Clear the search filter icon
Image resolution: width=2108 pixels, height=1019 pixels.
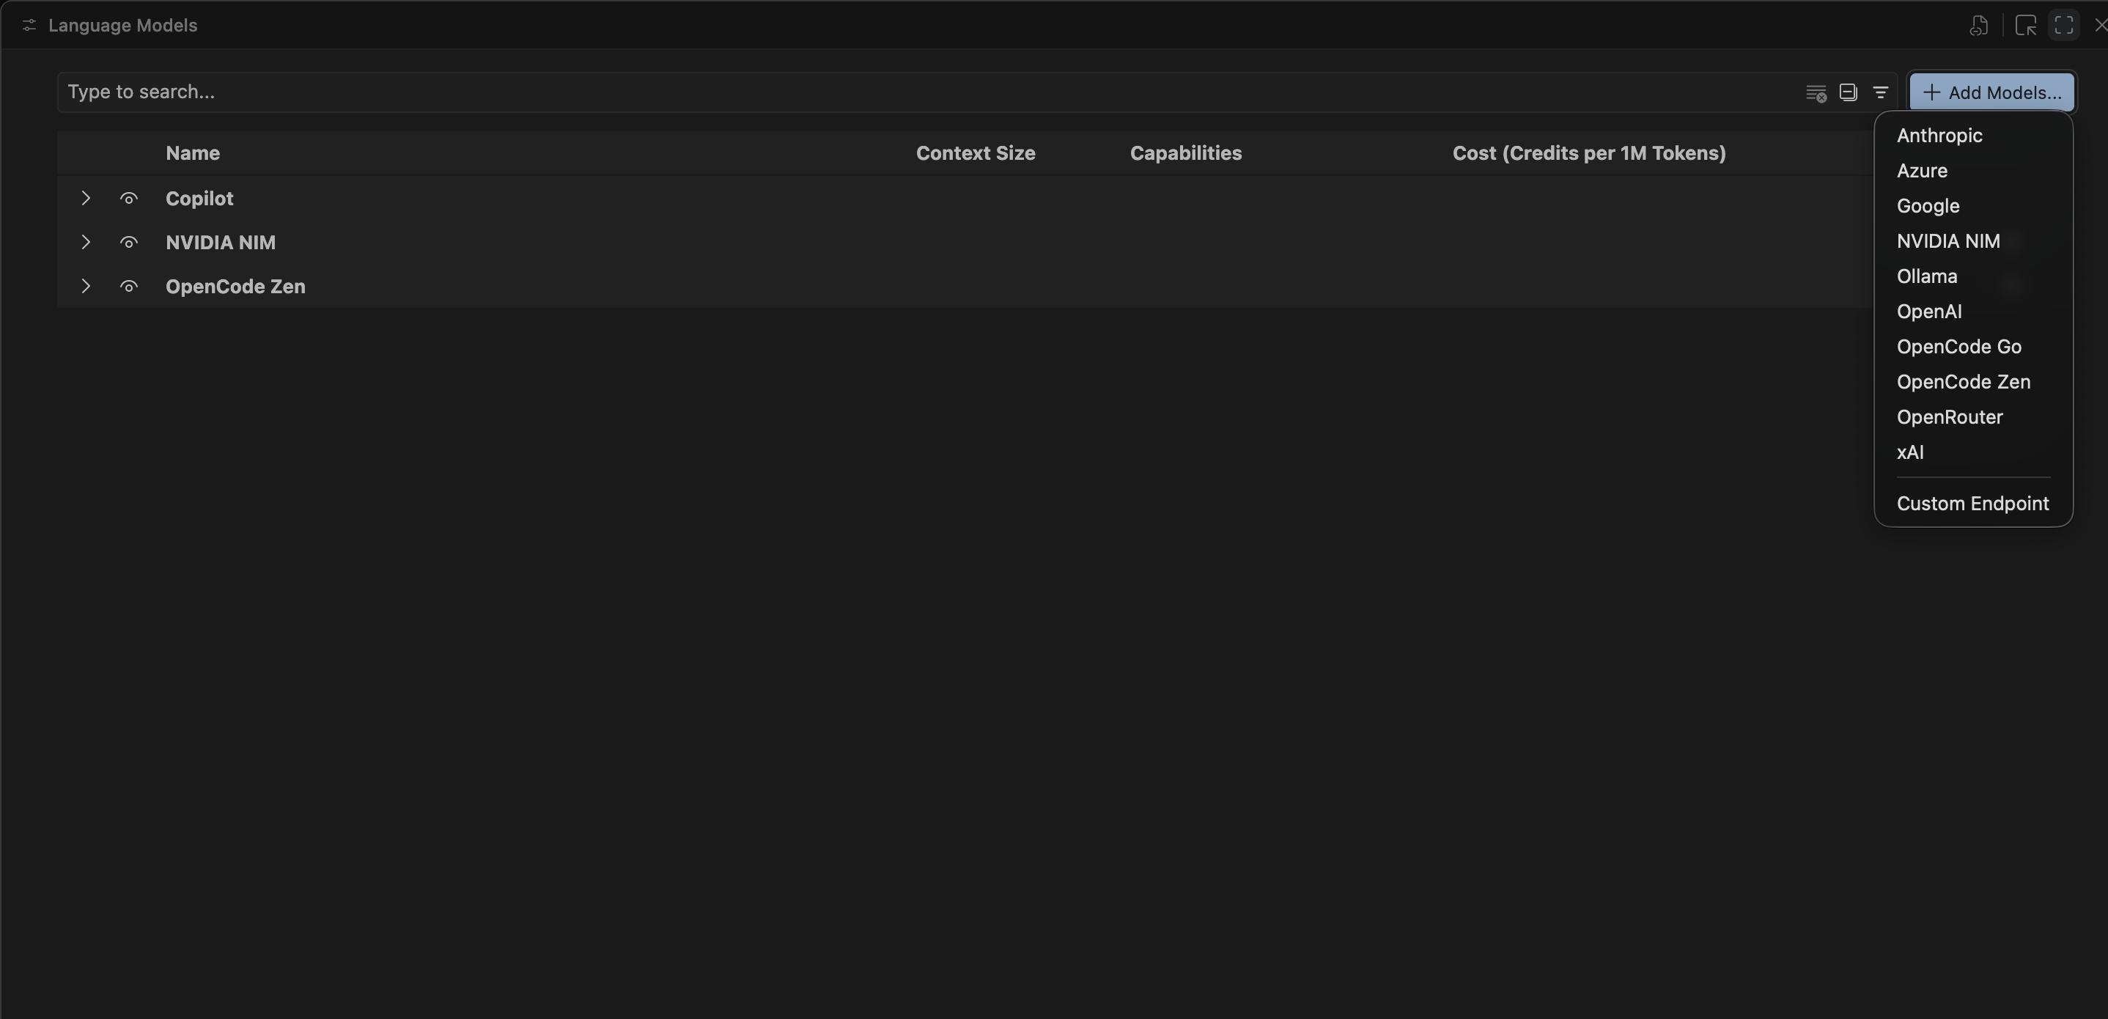(x=1816, y=92)
